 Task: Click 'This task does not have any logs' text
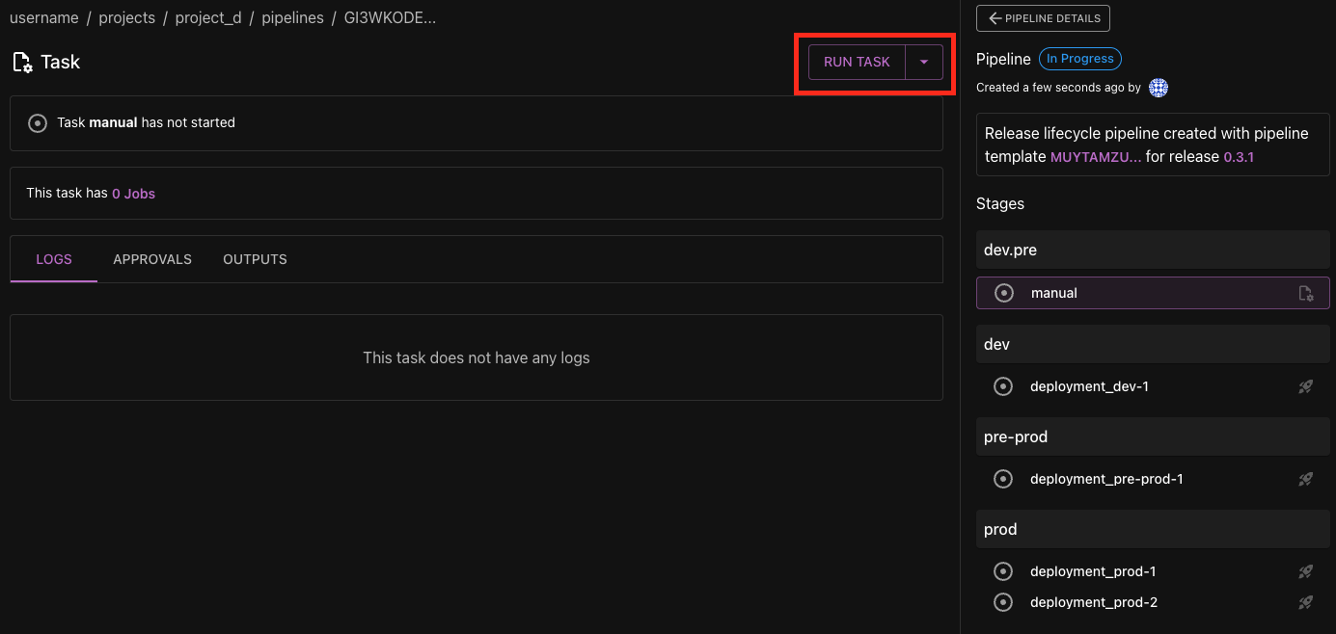(477, 357)
